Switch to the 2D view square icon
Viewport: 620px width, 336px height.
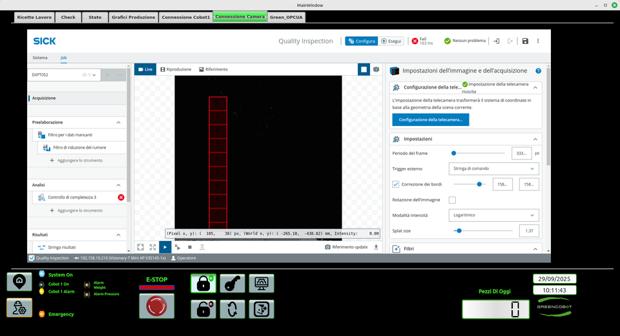point(364,69)
